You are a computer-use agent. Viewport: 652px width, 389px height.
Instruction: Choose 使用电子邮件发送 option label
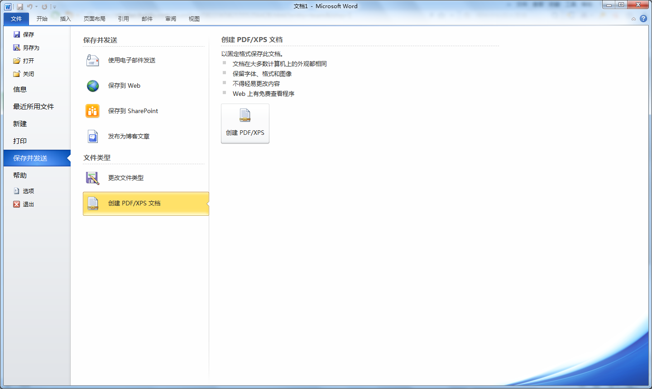(132, 60)
